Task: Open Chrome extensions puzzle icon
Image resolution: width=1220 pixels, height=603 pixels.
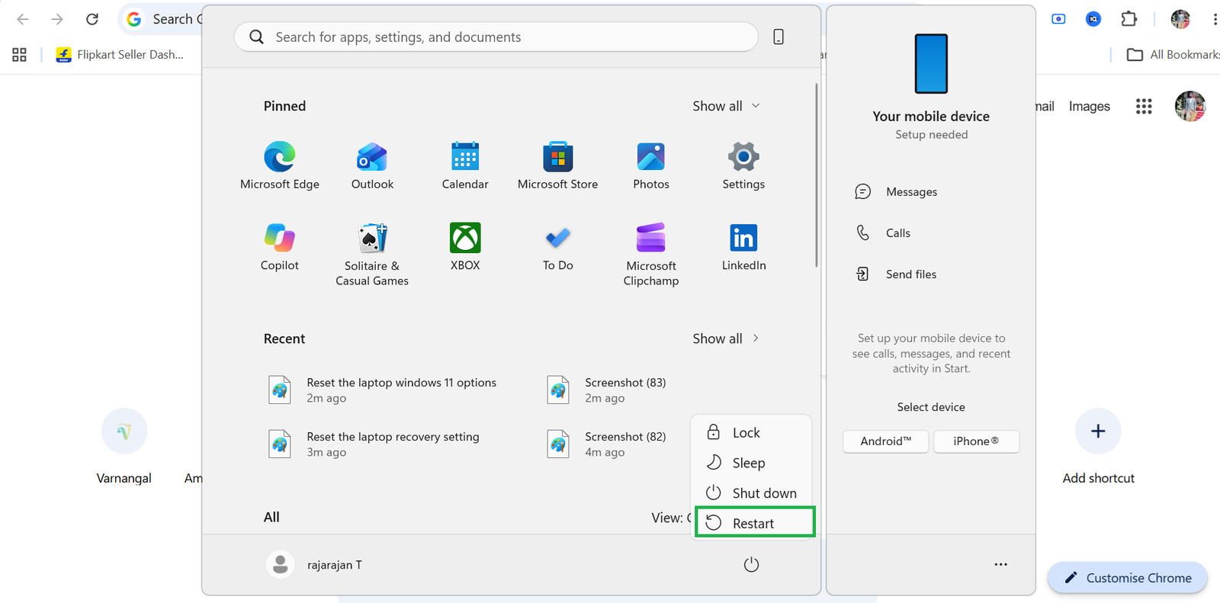Action: pos(1129,19)
